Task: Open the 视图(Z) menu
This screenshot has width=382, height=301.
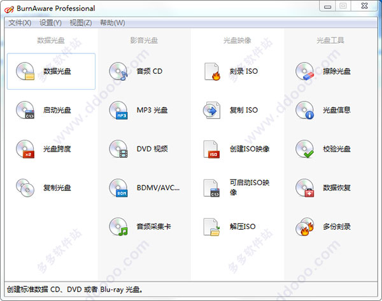Action: (81, 23)
